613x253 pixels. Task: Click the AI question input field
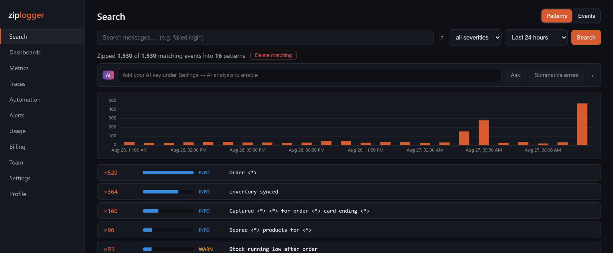[309, 75]
